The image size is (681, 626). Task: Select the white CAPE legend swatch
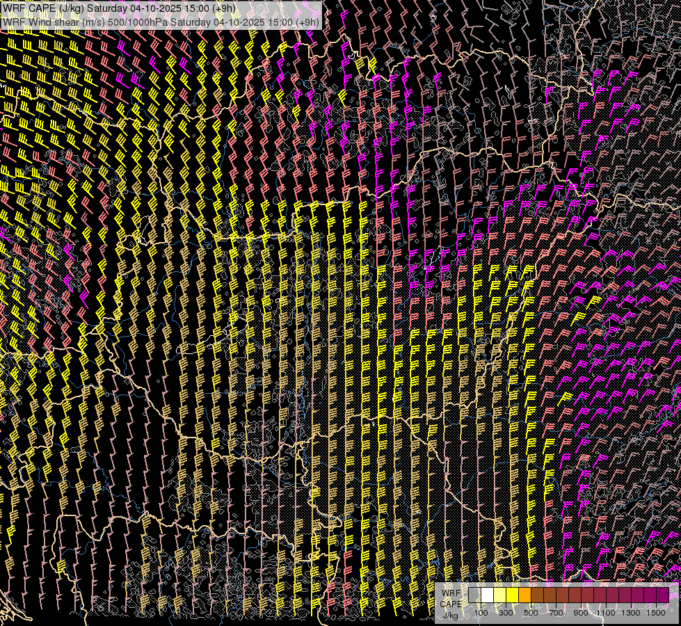(x=488, y=595)
